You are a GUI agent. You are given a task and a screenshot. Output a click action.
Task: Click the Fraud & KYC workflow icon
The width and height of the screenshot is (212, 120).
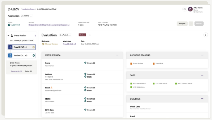click(x=10, y=47)
